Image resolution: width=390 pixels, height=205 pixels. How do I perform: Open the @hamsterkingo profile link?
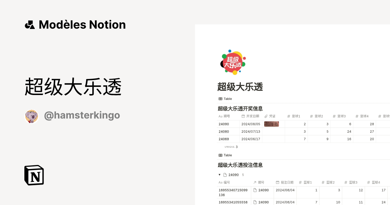tap(82, 116)
